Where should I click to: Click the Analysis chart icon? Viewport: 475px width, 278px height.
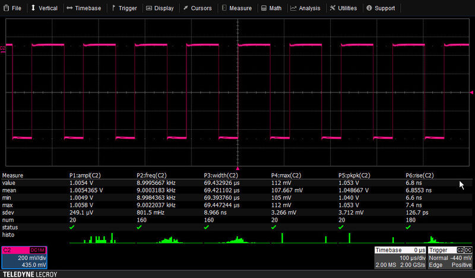click(293, 8)
